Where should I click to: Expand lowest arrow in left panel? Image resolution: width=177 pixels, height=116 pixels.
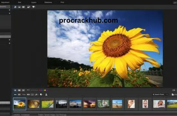coord(9,43)
